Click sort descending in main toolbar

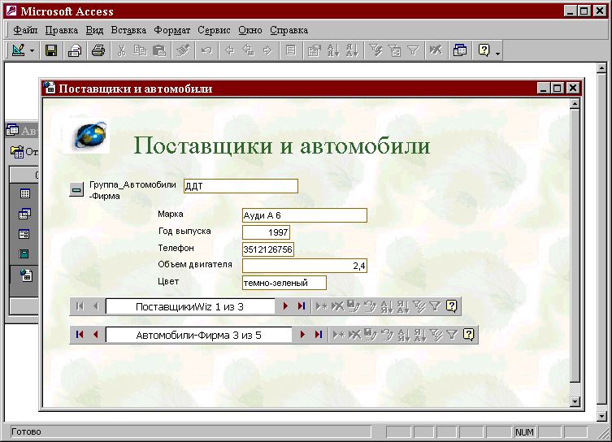(x=352, y=50)
